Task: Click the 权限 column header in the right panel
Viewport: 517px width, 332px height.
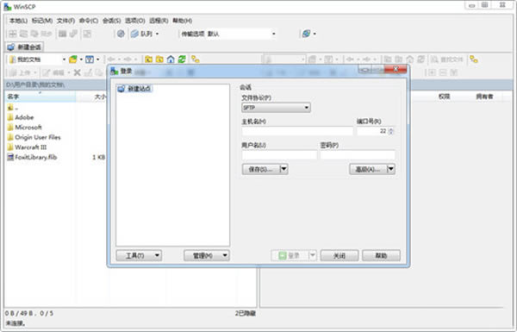Action: pos(444,97)
